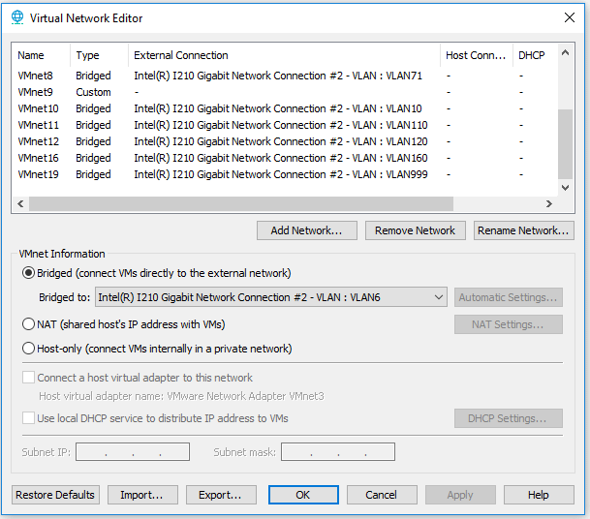Click Automatic Settings button

point(509,297)
